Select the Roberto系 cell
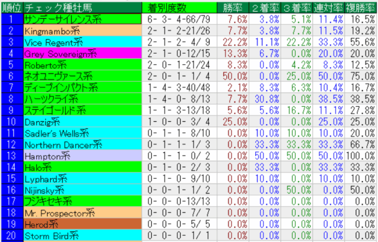Viewport: 378px width, 242px height. [x=82, y=65]
